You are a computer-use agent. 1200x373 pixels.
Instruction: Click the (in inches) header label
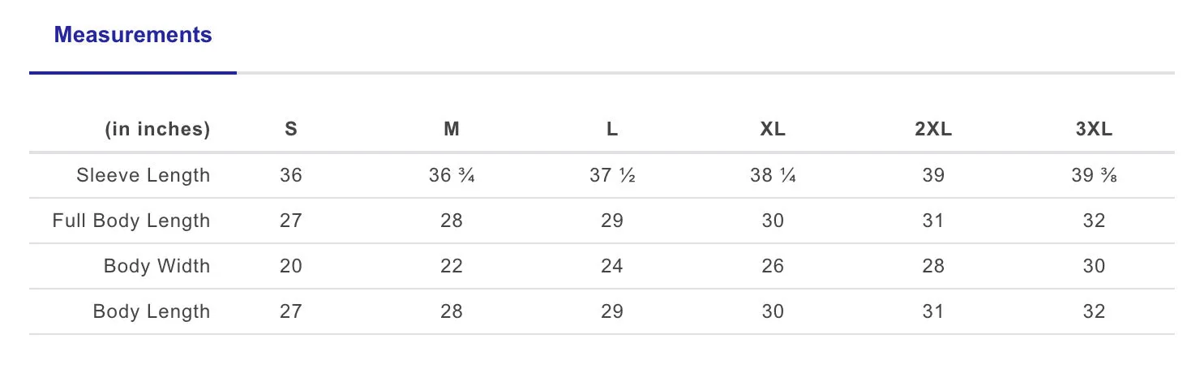[157, 130]
